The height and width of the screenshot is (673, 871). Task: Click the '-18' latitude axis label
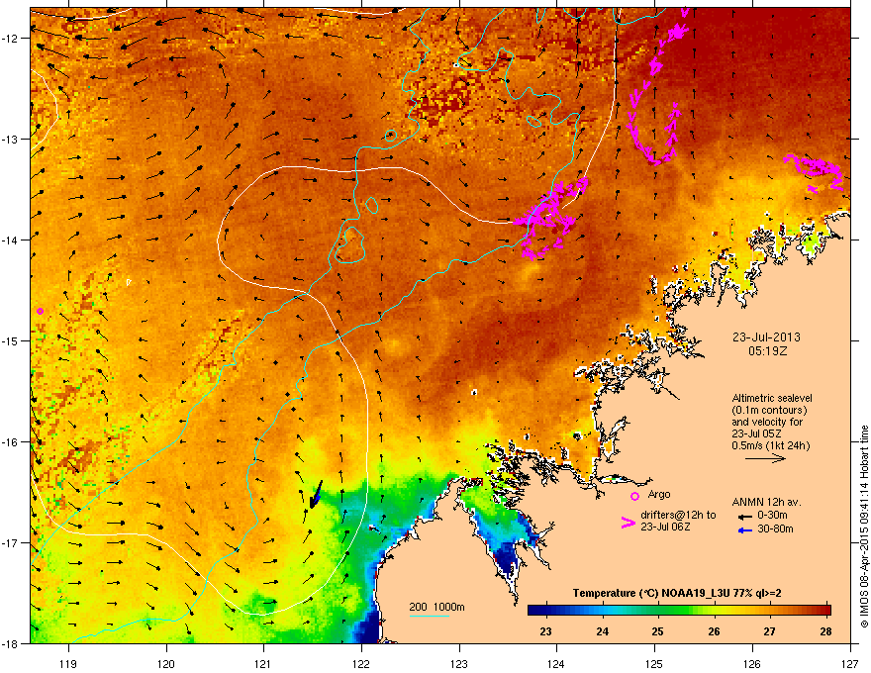10,643
